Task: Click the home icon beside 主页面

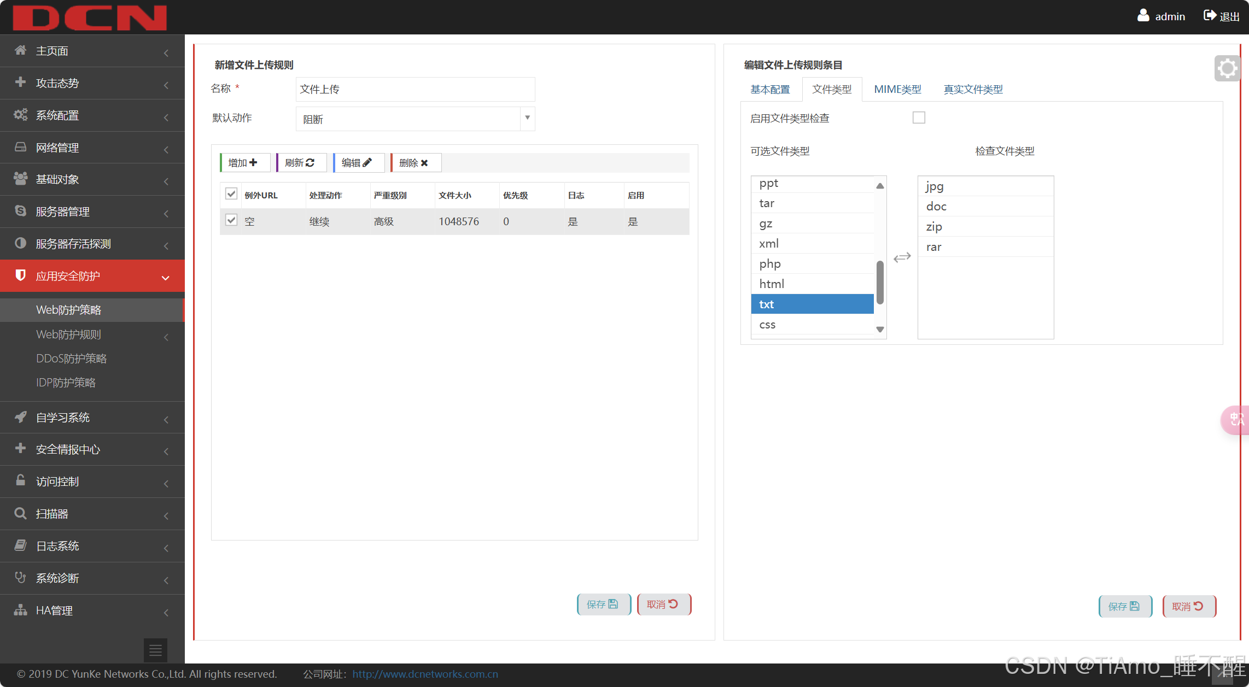Action: tap(20, 50)
